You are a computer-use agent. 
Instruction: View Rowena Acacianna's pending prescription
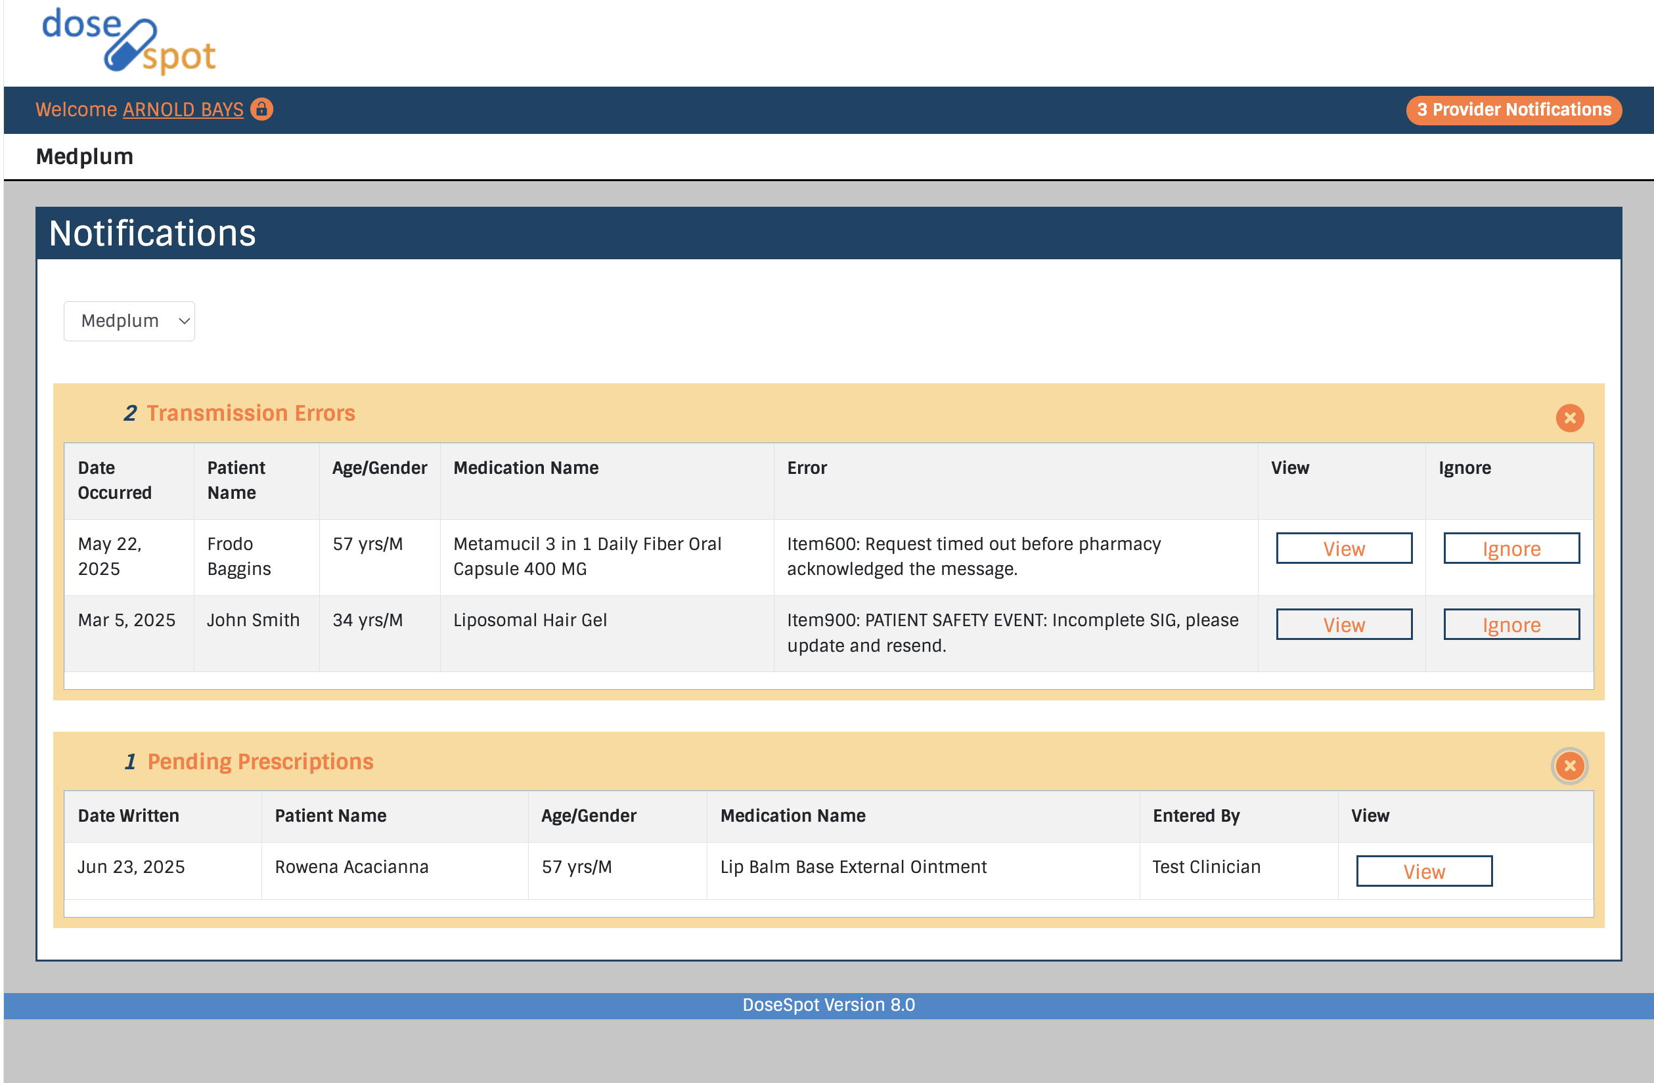[x=1423, y=870]
